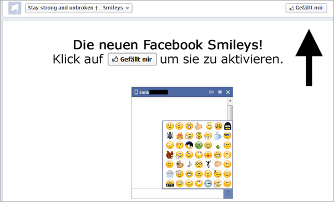
Task: Click chat scrollbar up arrow
Action: point(230,101)
